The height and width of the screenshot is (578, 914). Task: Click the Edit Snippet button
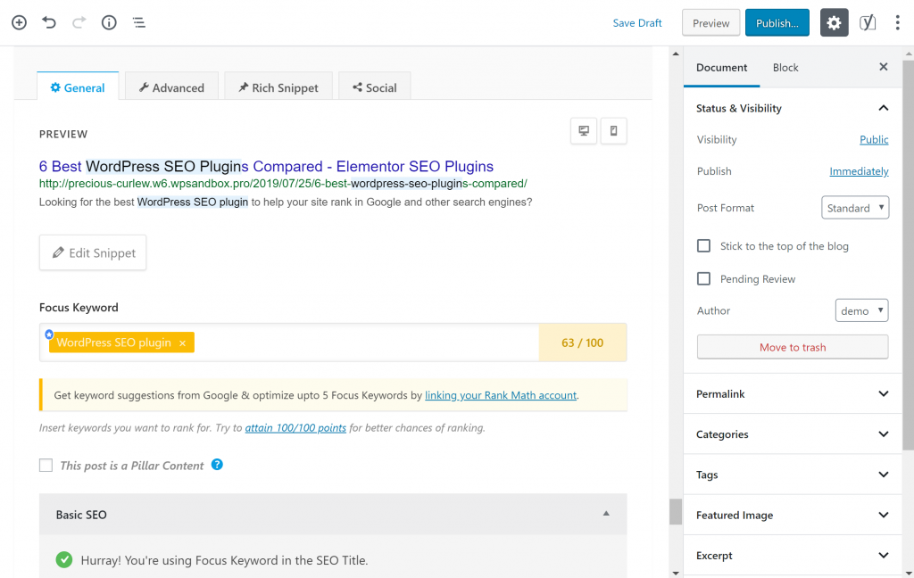click(93, 252)
